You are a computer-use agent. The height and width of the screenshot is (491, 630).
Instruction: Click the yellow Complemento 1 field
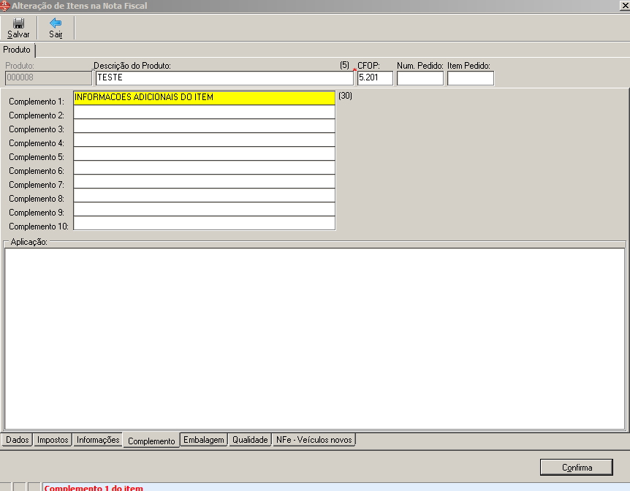[204, 97]
